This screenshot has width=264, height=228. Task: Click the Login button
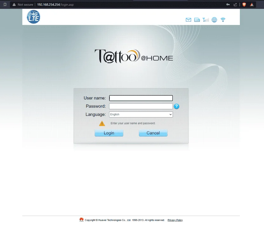click(109, 133)
